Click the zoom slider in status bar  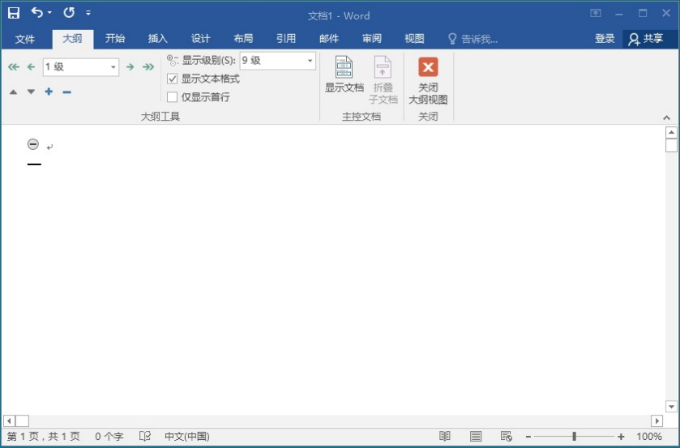[574, 437]
